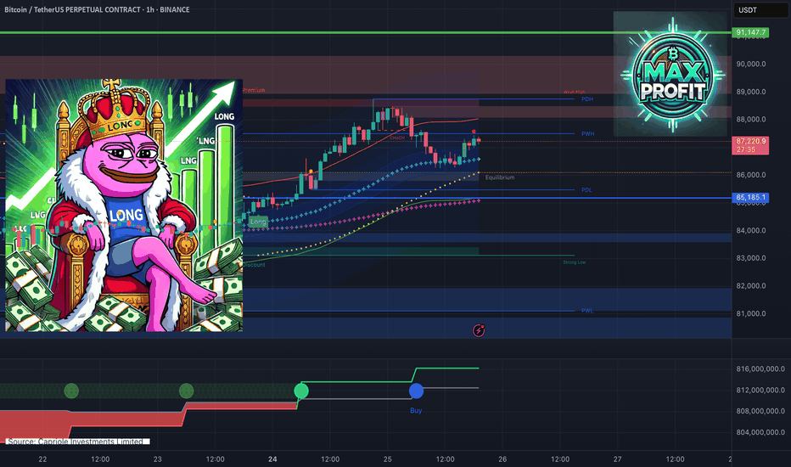Click the 90,000.0 price axis value

pos(751,65)
